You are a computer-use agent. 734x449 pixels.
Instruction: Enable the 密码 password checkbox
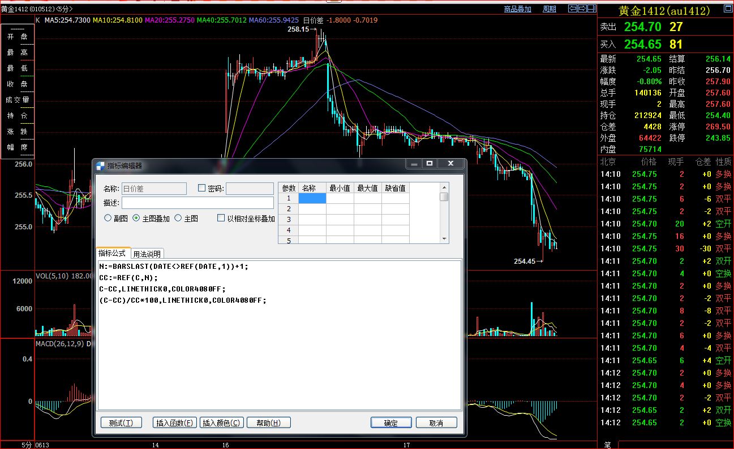202,188
